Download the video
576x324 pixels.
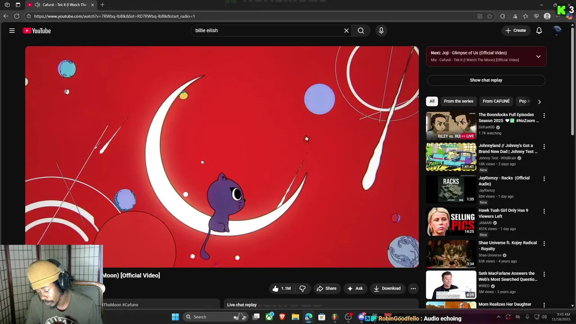[x=387, y=288]
